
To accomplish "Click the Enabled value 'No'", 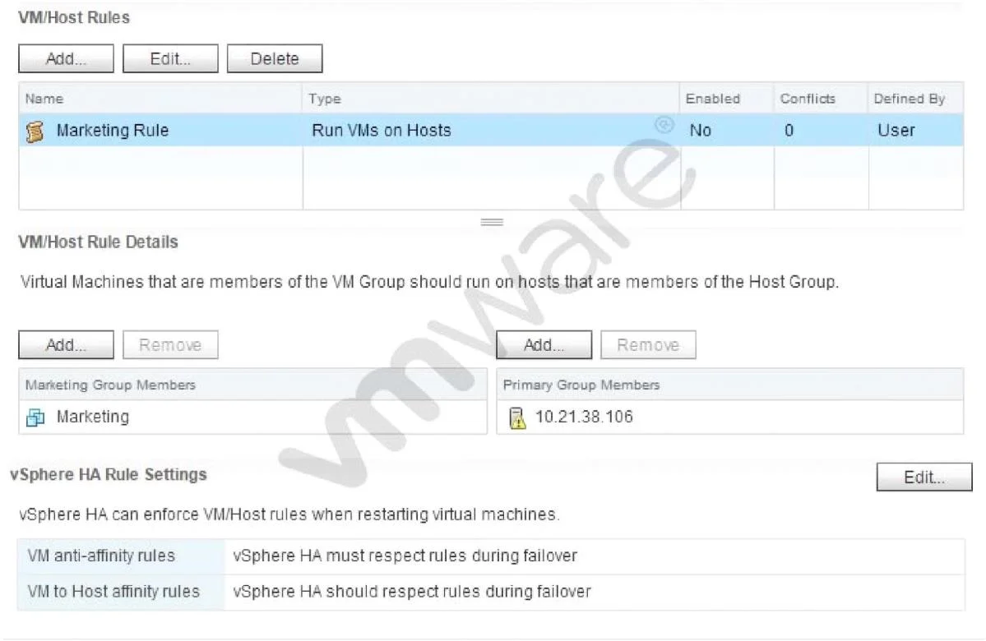I will [701, 130].
